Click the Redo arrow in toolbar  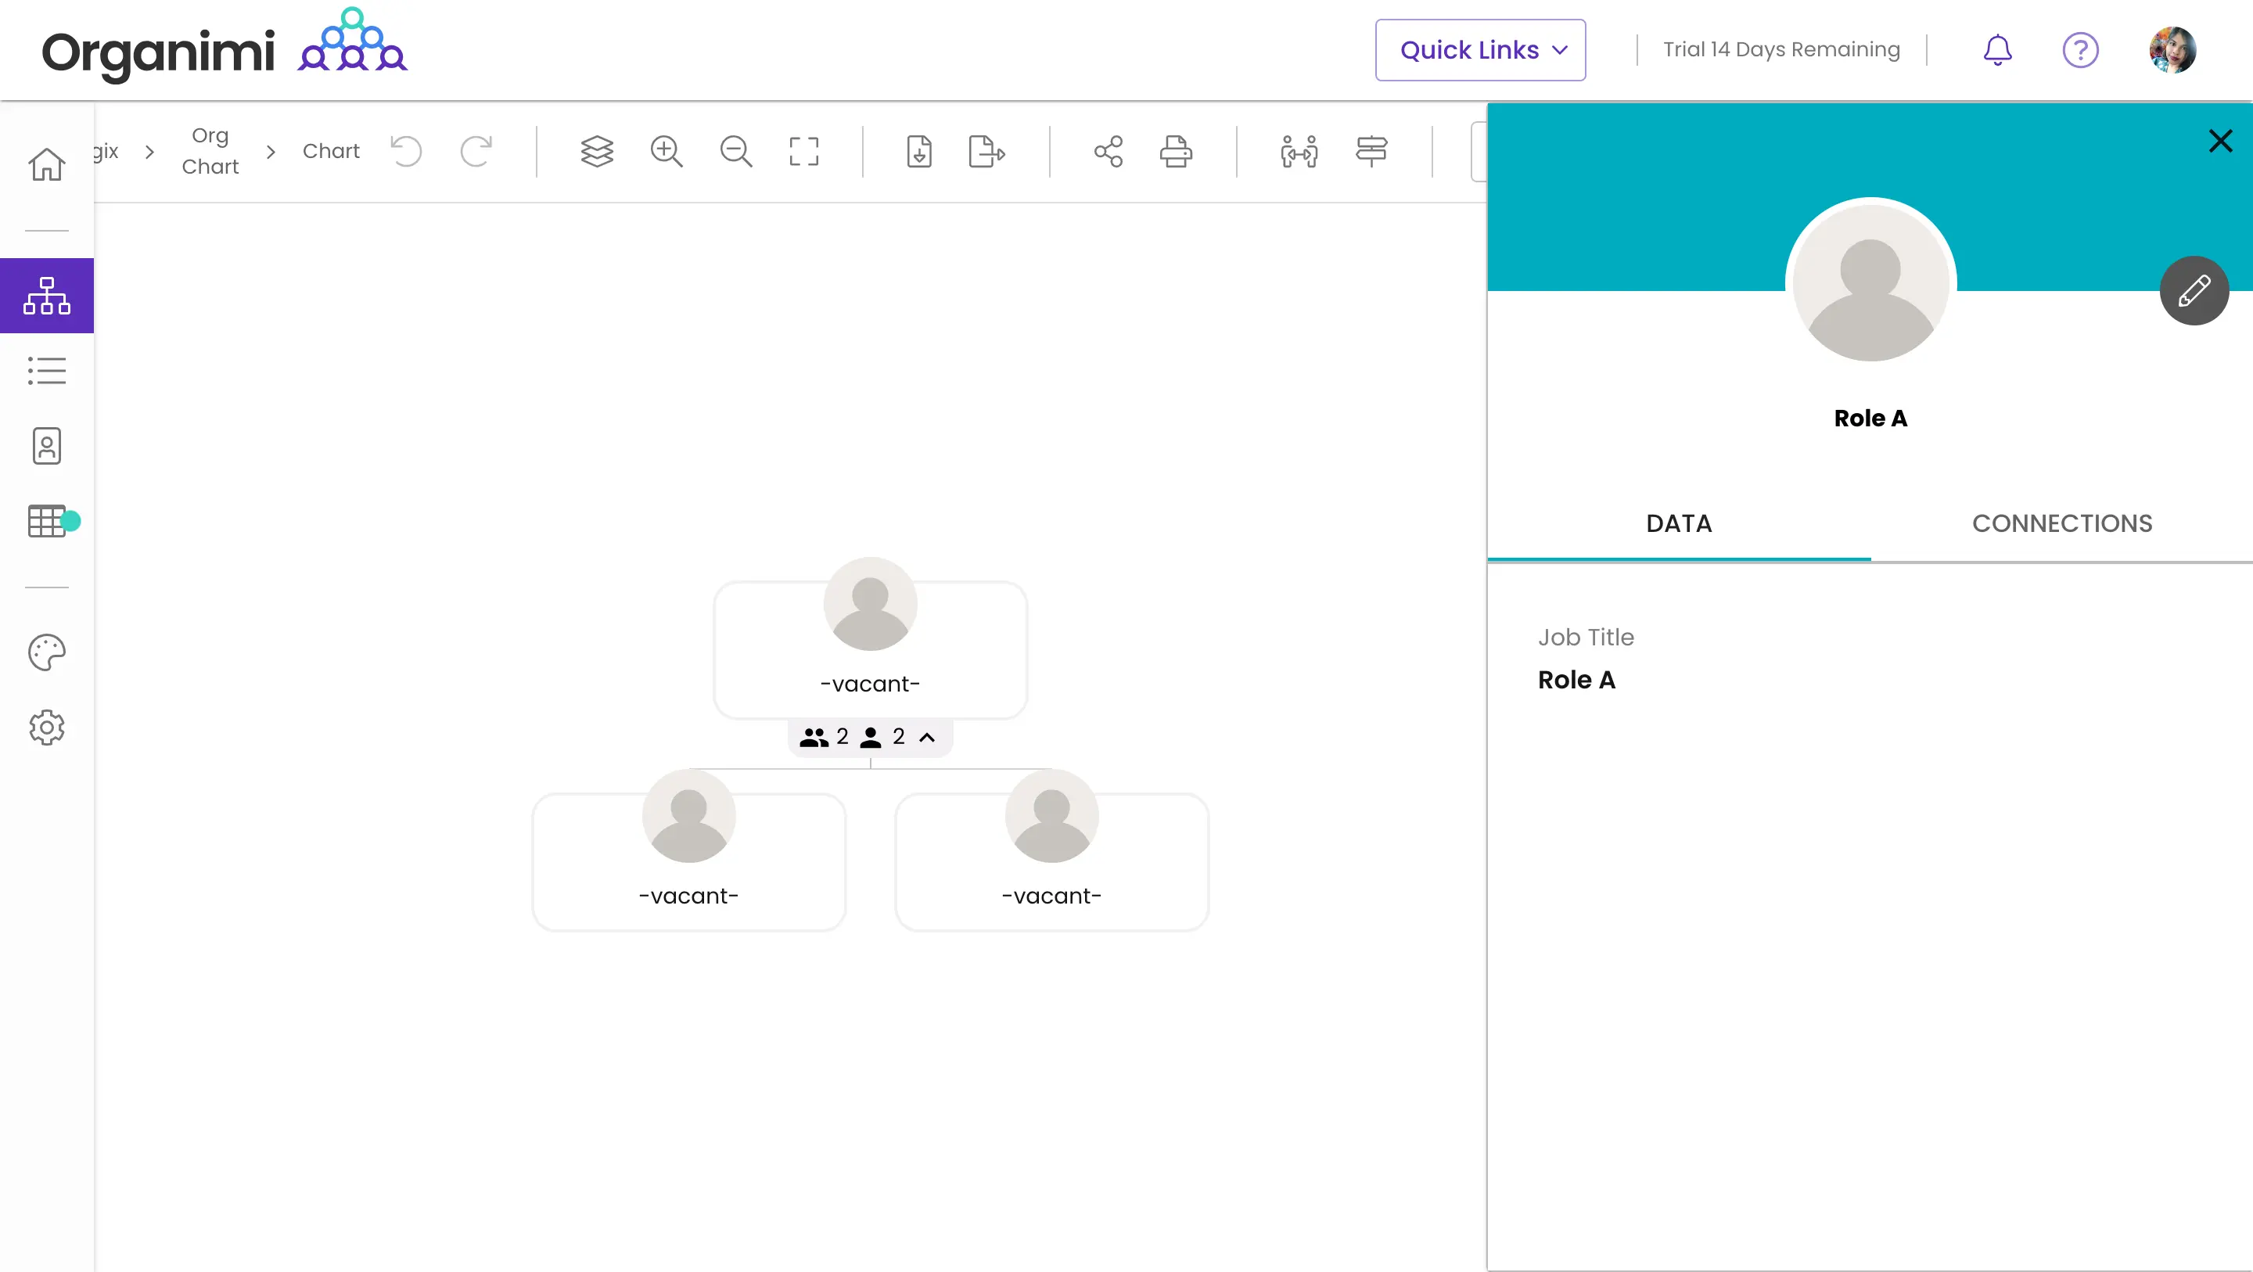coord(476,151)
